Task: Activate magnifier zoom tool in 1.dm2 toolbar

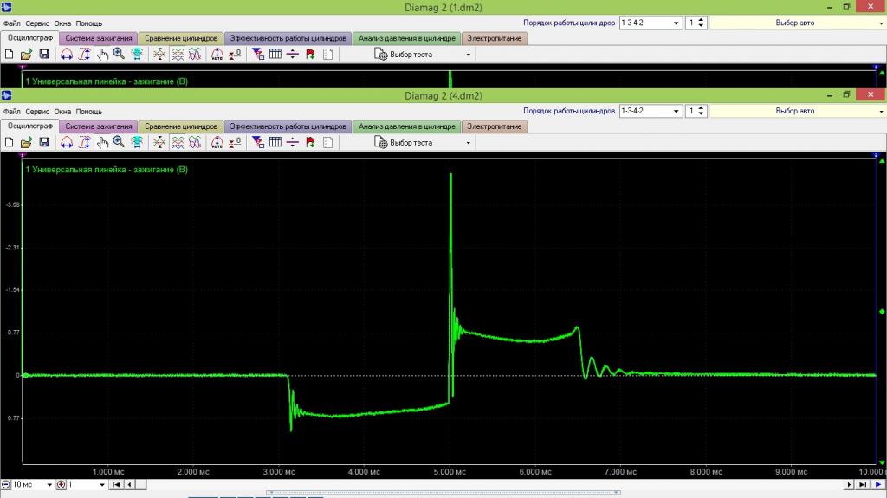Action: [x=119, y=55]
